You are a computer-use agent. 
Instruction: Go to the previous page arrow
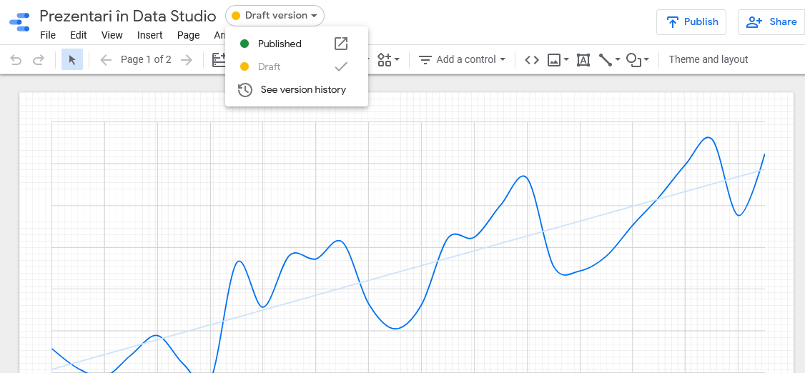pyautogui.click(x=106, y=60)
